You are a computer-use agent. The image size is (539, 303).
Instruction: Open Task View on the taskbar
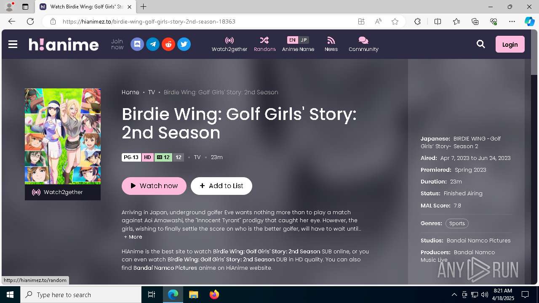click(x=152, y=295)
